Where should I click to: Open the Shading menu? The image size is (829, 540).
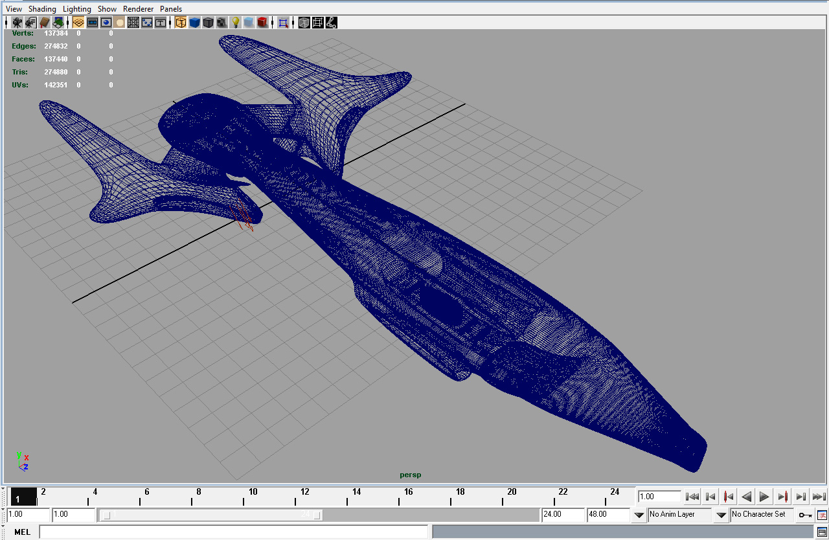[x=42, y=9]
